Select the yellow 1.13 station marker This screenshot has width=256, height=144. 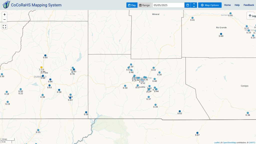(x=41, y=67)
